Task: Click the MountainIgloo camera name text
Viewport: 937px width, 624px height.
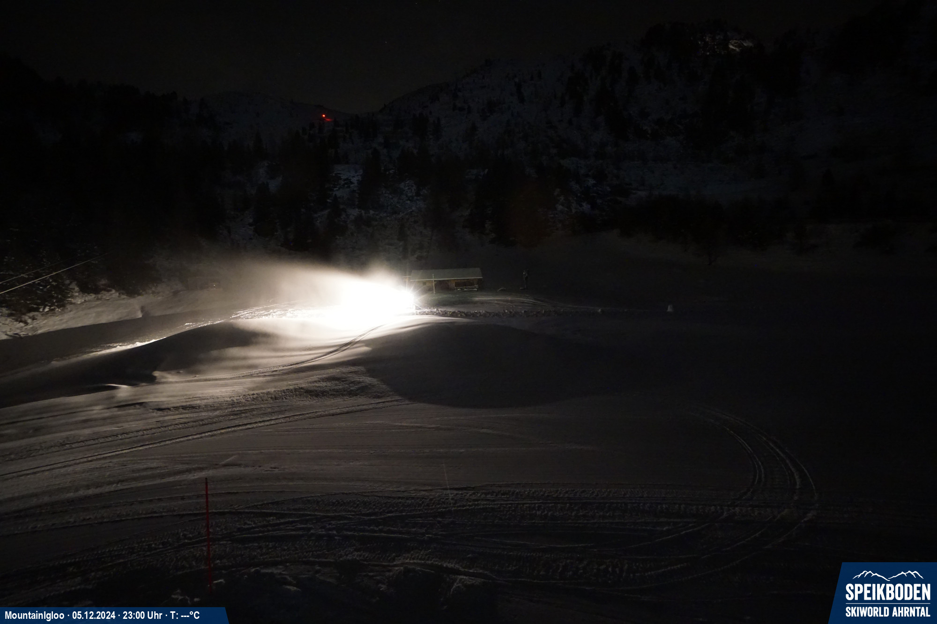Action: (34, 616)
